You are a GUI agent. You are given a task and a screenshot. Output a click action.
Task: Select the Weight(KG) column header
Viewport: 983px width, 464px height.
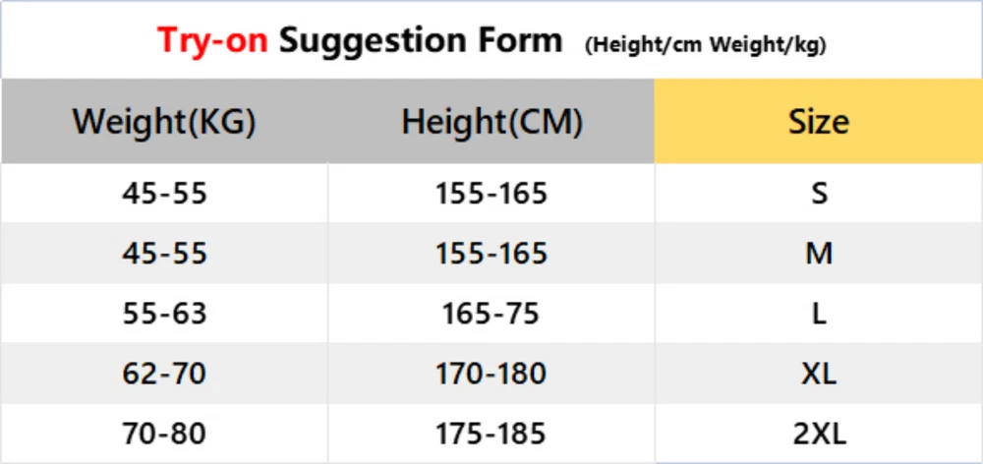164,123
